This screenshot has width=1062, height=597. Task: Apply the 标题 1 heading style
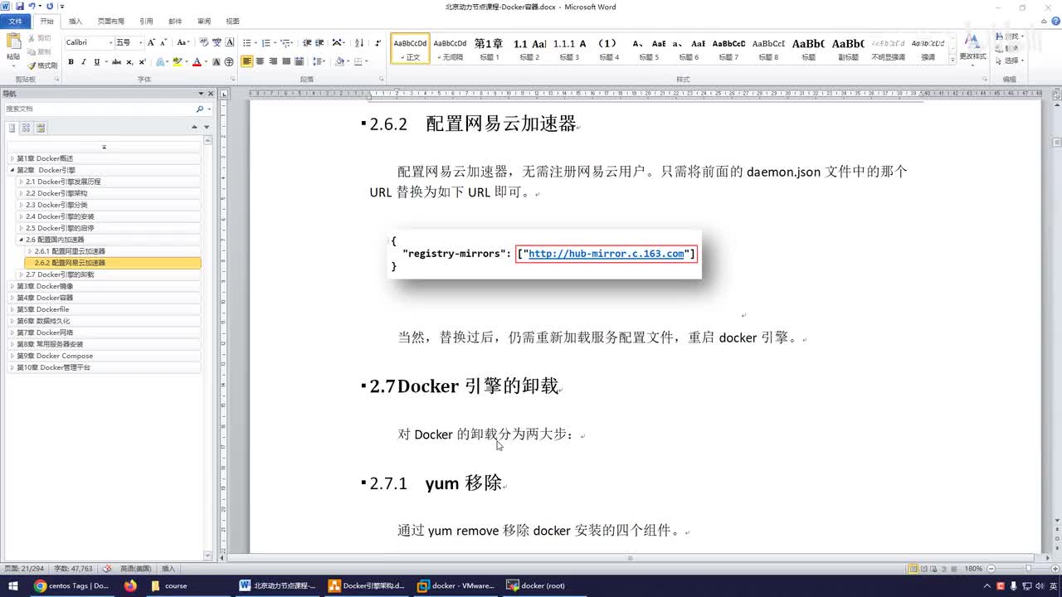pos(488,49)
